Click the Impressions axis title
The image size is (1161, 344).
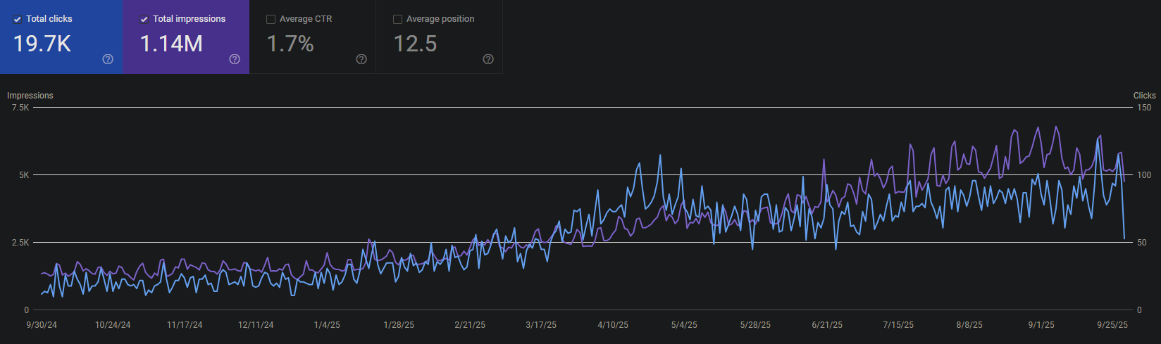30,96
